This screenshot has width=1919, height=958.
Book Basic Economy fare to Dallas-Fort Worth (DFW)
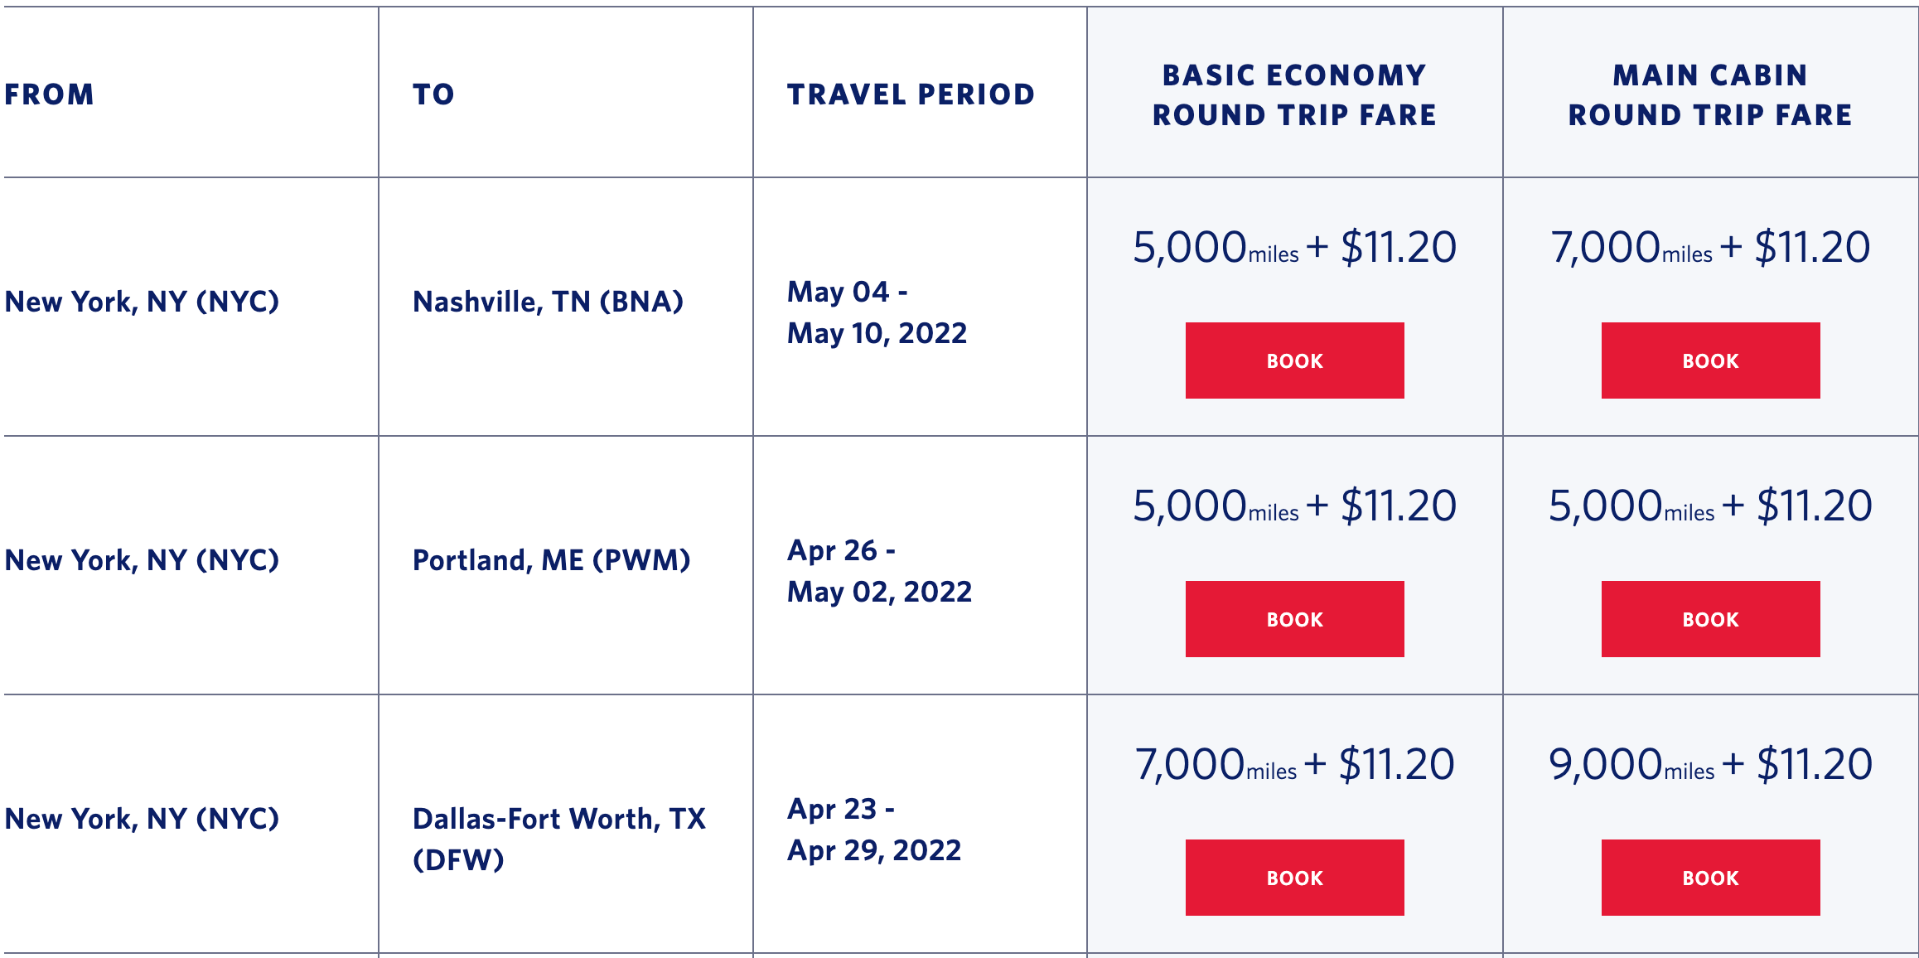[x=1295, y=877]
